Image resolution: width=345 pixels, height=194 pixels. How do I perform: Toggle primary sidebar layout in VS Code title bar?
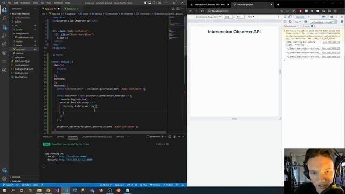pos(146,3)
